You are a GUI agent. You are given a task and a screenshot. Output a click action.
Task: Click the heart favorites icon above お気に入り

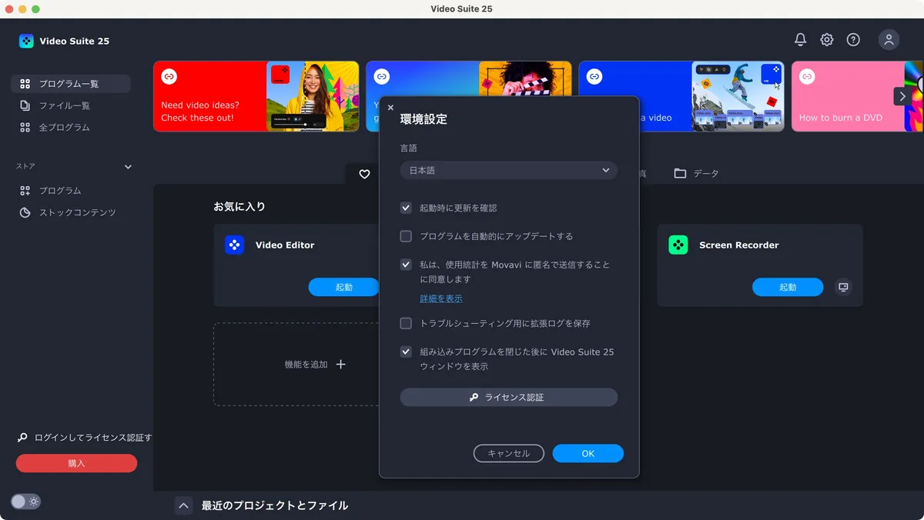click(x=363, y=174)
